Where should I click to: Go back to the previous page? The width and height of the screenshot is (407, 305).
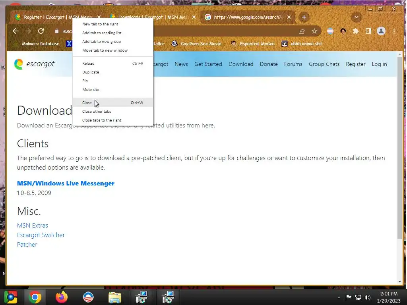(x=16, y=31)
